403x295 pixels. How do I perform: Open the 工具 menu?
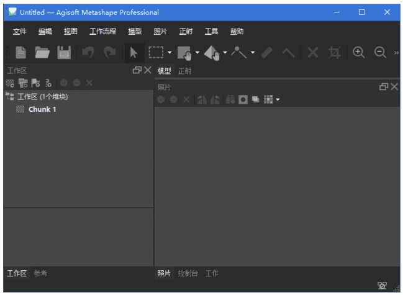tap(211, 31)
